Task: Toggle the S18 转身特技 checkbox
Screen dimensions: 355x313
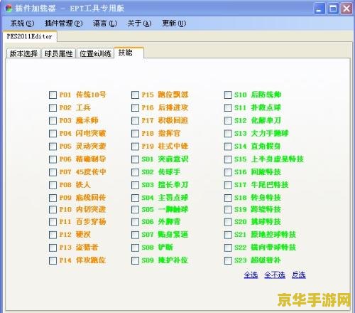Action: pyautogui.click(x=228, y=198)
